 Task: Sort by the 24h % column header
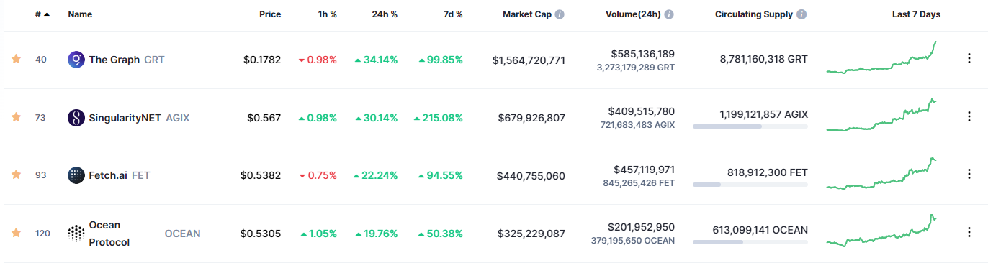pos(383,14)
